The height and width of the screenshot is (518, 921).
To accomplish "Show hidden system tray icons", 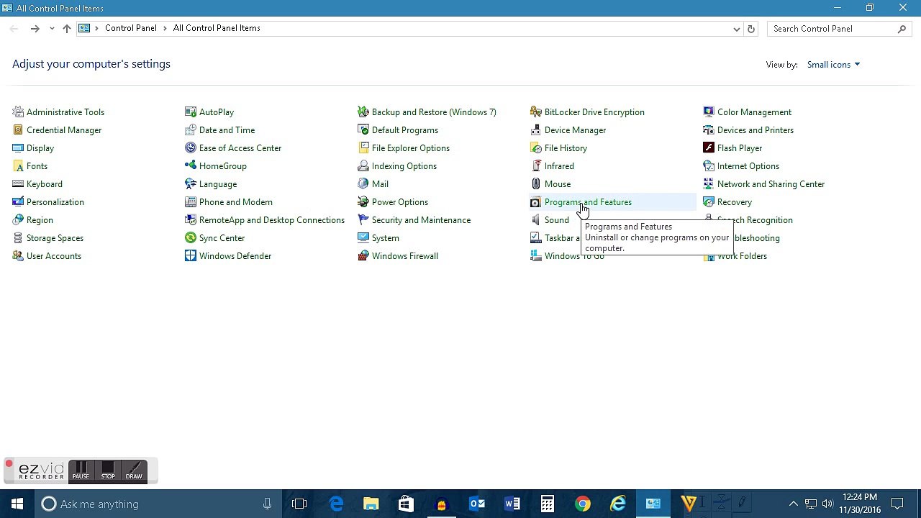I will pyautogui.click(x=794, y=504).
